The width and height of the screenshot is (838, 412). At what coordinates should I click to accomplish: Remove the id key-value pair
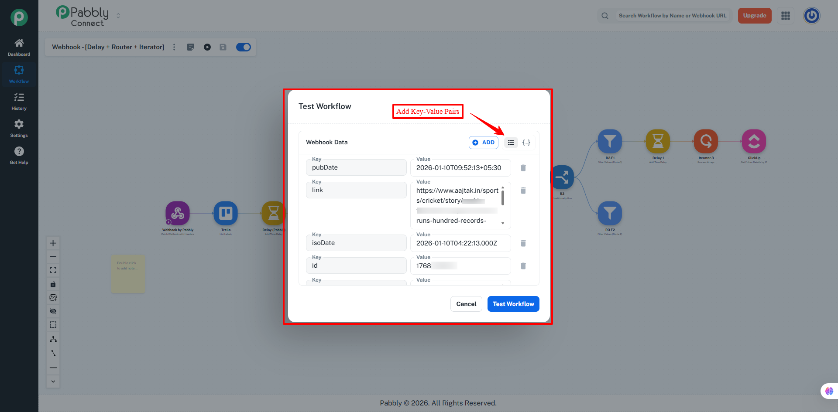523,266
